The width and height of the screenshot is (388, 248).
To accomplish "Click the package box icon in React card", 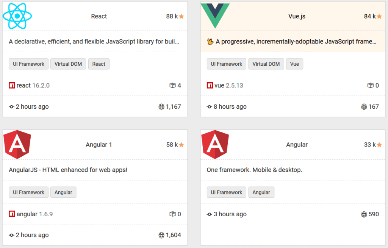I will [172, 85].
